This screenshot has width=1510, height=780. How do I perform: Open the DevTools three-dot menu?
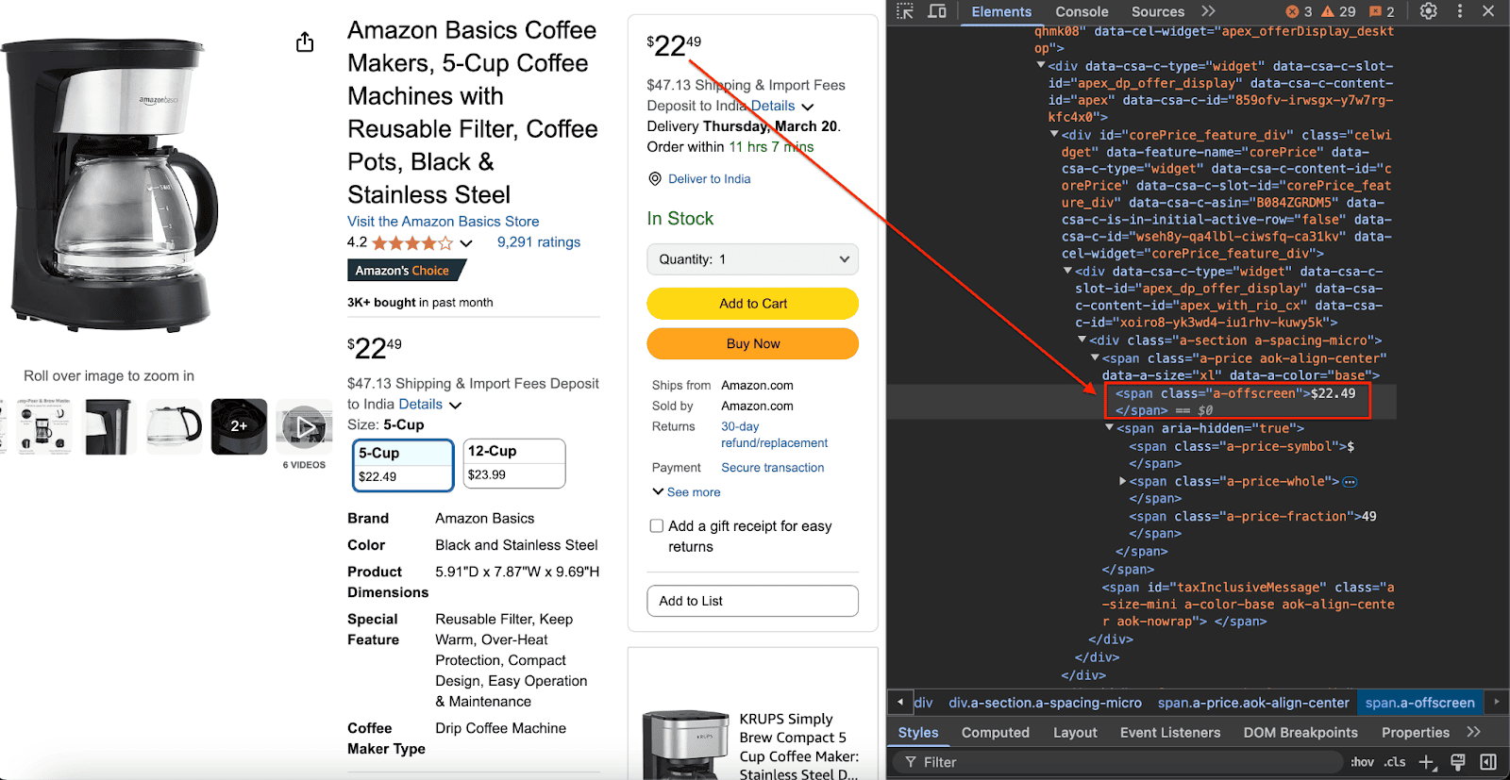(1460, 11)
